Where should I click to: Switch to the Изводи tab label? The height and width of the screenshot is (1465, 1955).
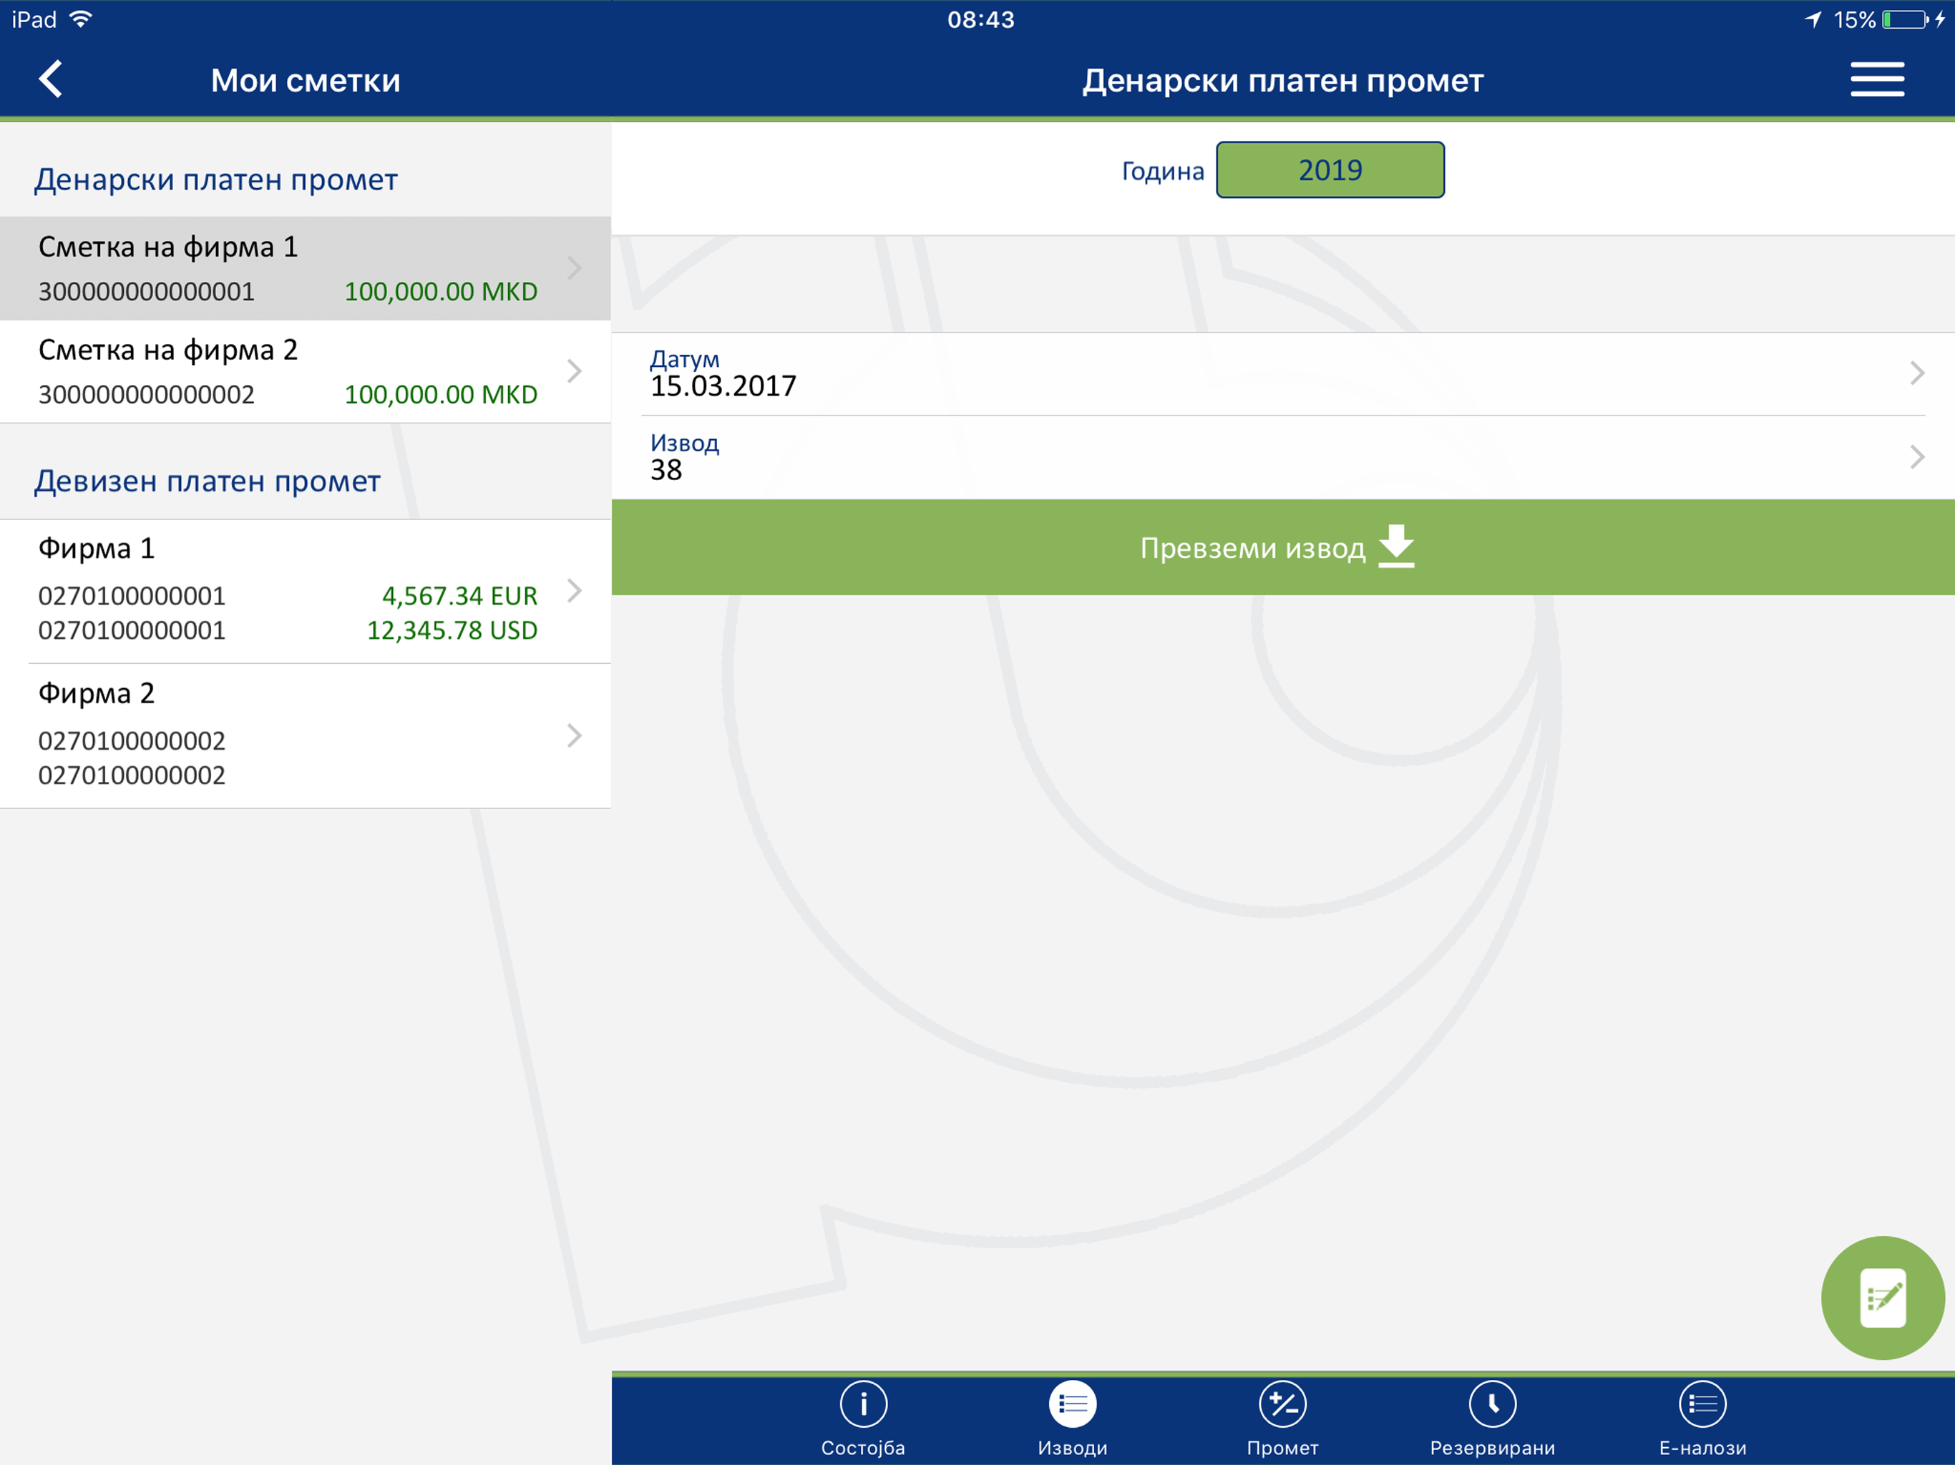(1072, 1447)
